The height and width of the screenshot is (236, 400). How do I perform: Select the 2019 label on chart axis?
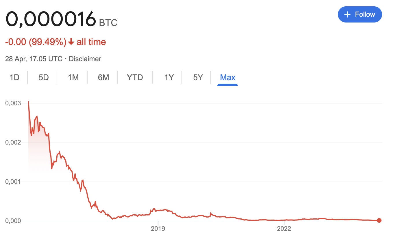[158, 228]
